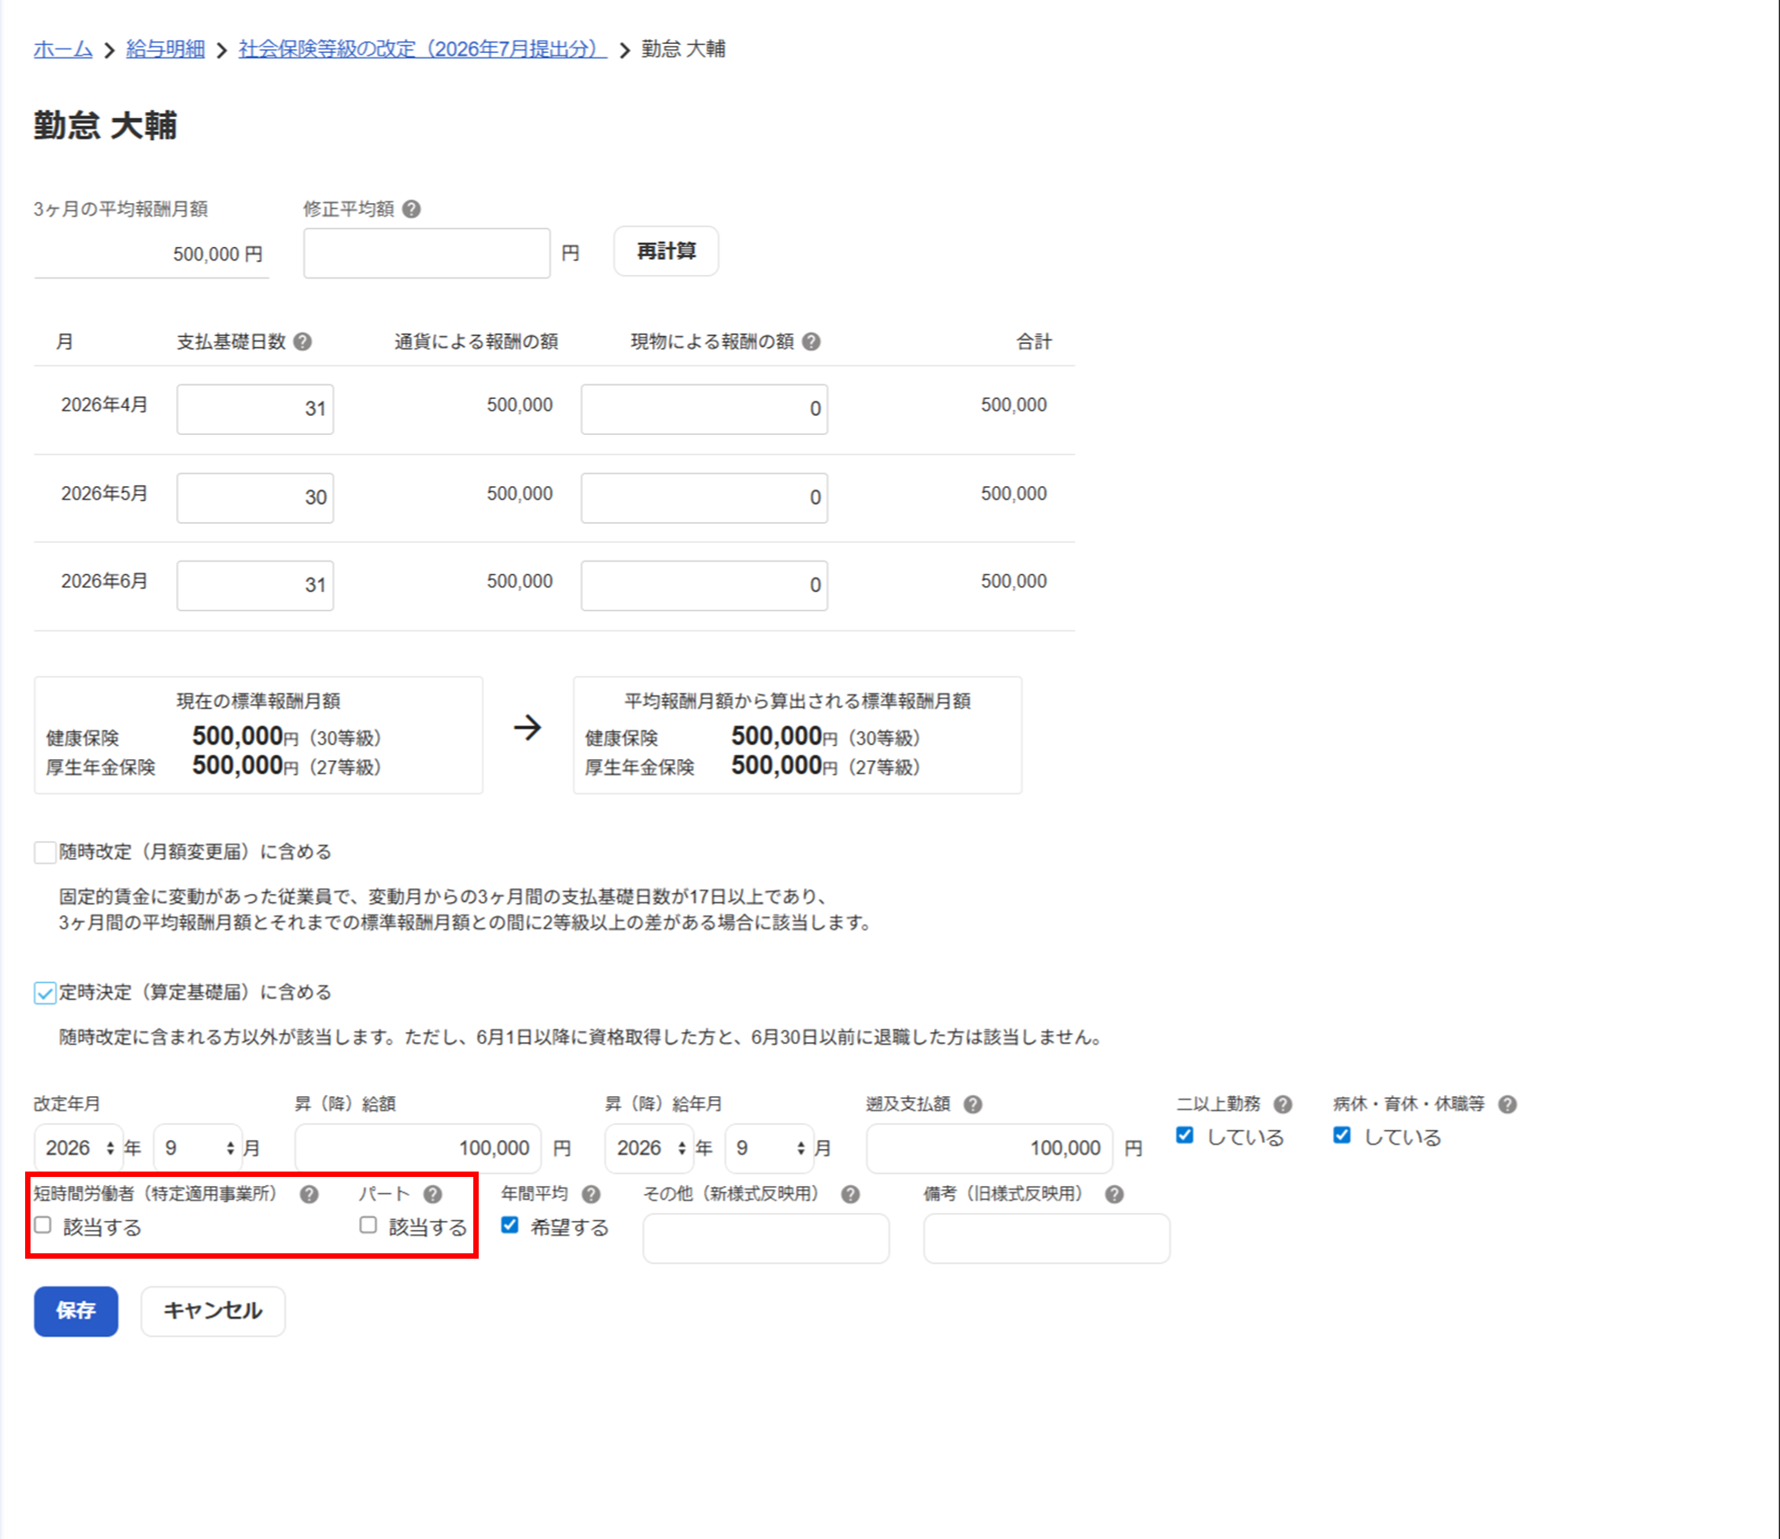Check 随時改定(月額変更届)に含める checkbox
This screenshot has width=1780, height=1539.
[45, 852]
